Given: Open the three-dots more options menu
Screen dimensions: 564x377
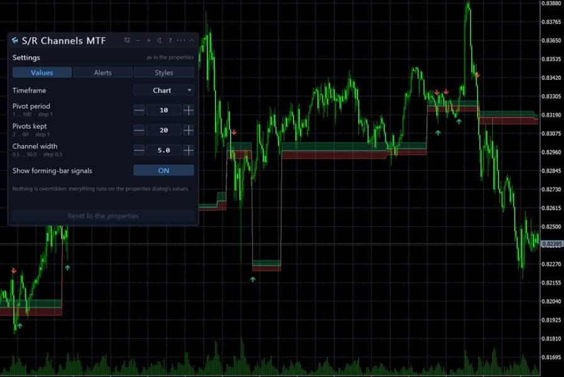Looking at the screenshot, I should tap(181, 40).
